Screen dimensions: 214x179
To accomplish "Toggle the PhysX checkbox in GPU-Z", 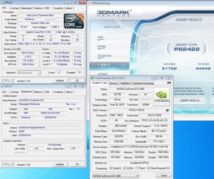I will 137,168.
